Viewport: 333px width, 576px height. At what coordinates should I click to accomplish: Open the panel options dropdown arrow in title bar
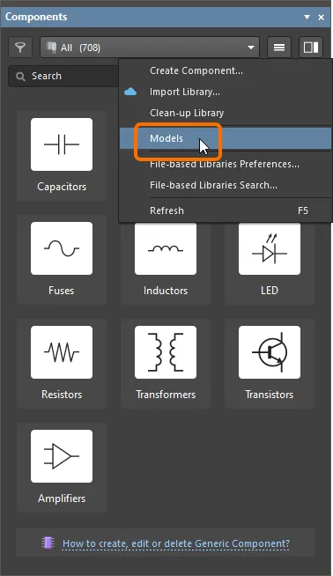click(307, 17)
